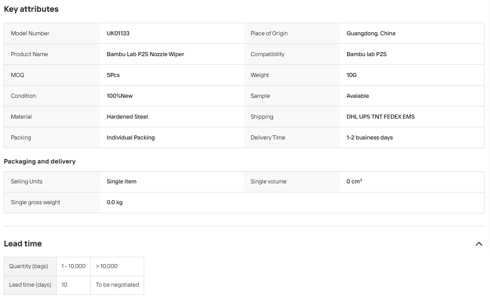Click the Bambu Lab P2S Nozzle Wiper text
The width and height of the screenshot is (490, 298).
[146, 54]
